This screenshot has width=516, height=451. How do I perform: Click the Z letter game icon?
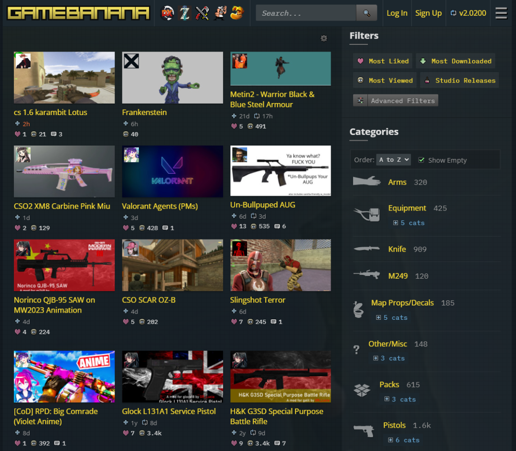(x=184, y=13)
